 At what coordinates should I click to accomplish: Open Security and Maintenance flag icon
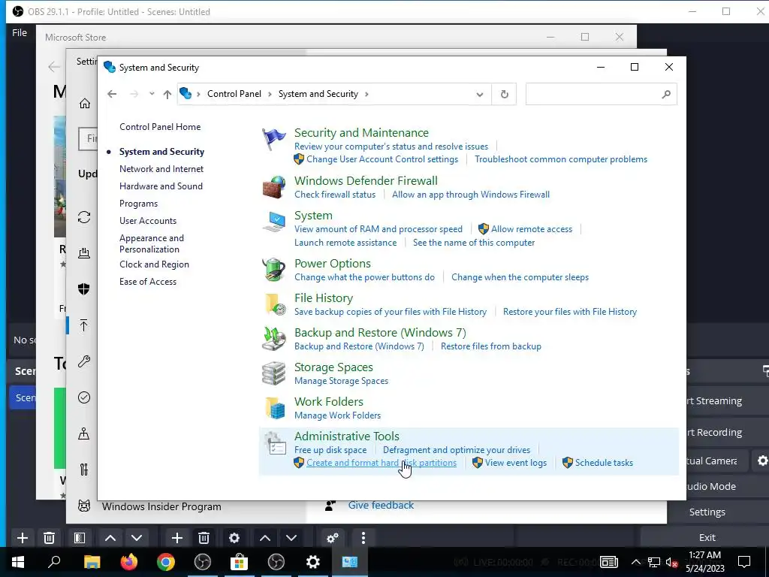pos(273,139)
